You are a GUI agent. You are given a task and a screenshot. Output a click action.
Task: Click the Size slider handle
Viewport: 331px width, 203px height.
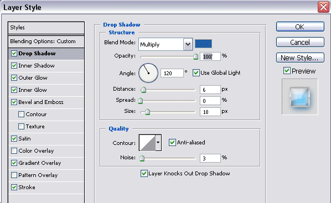coord(147,112)
